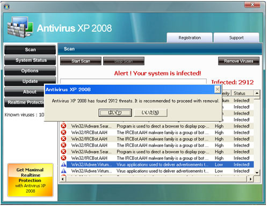Click the left arrow of the horizontal scrollbar
268x206 pixels.
63,179
